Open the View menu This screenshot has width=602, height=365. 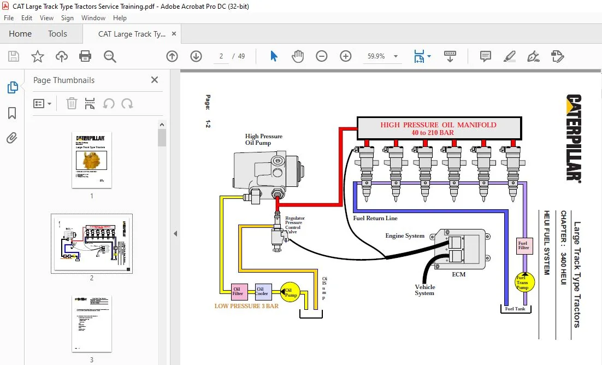[x=46, y=18]
